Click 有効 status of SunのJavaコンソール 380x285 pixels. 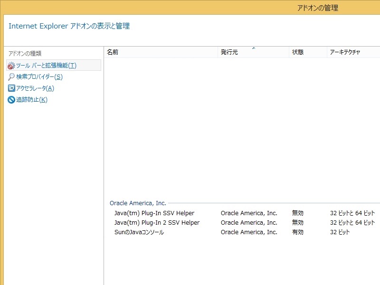pyautogui.click(x=298, y=232)
